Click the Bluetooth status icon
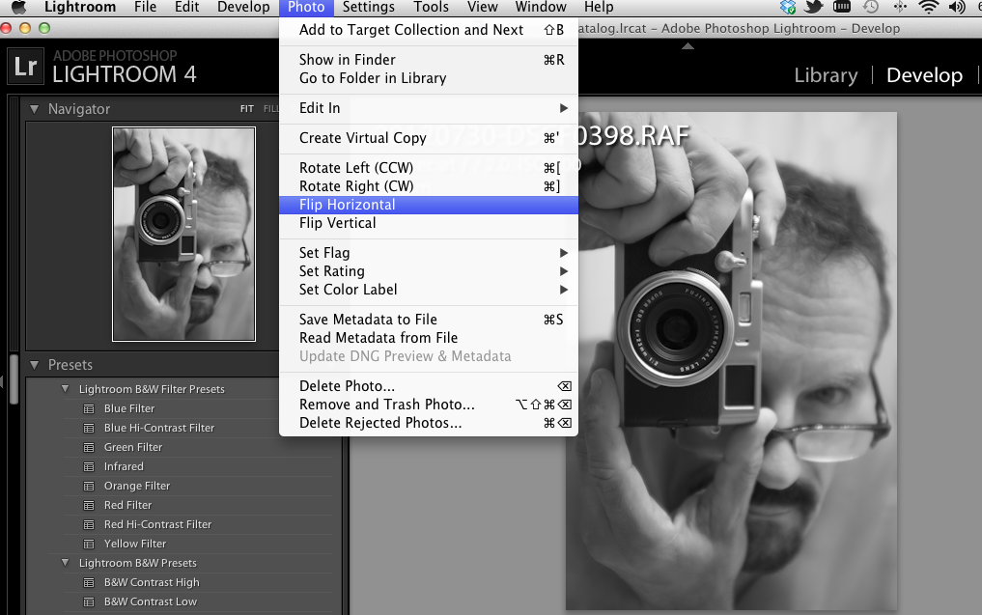The height and width of the screenshot is (615, 982). 900,8
